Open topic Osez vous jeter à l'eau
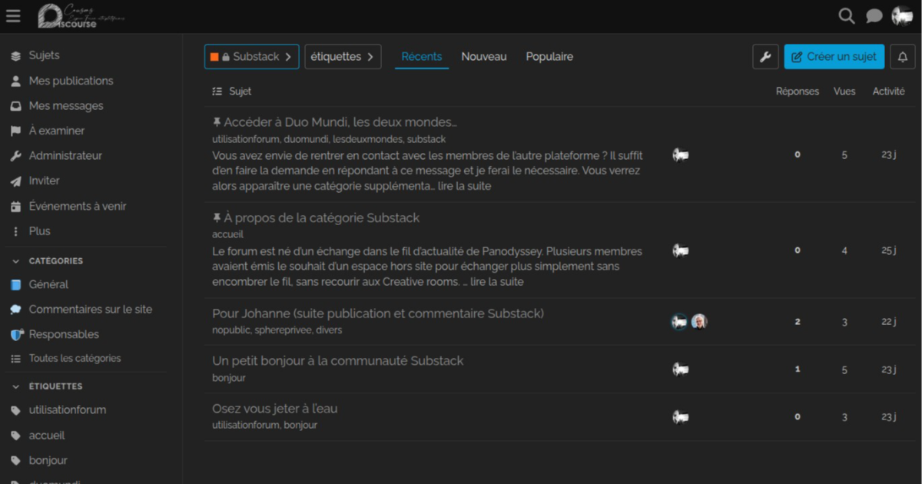The height and width of the screenshot is (484, 922). [275, 409]
